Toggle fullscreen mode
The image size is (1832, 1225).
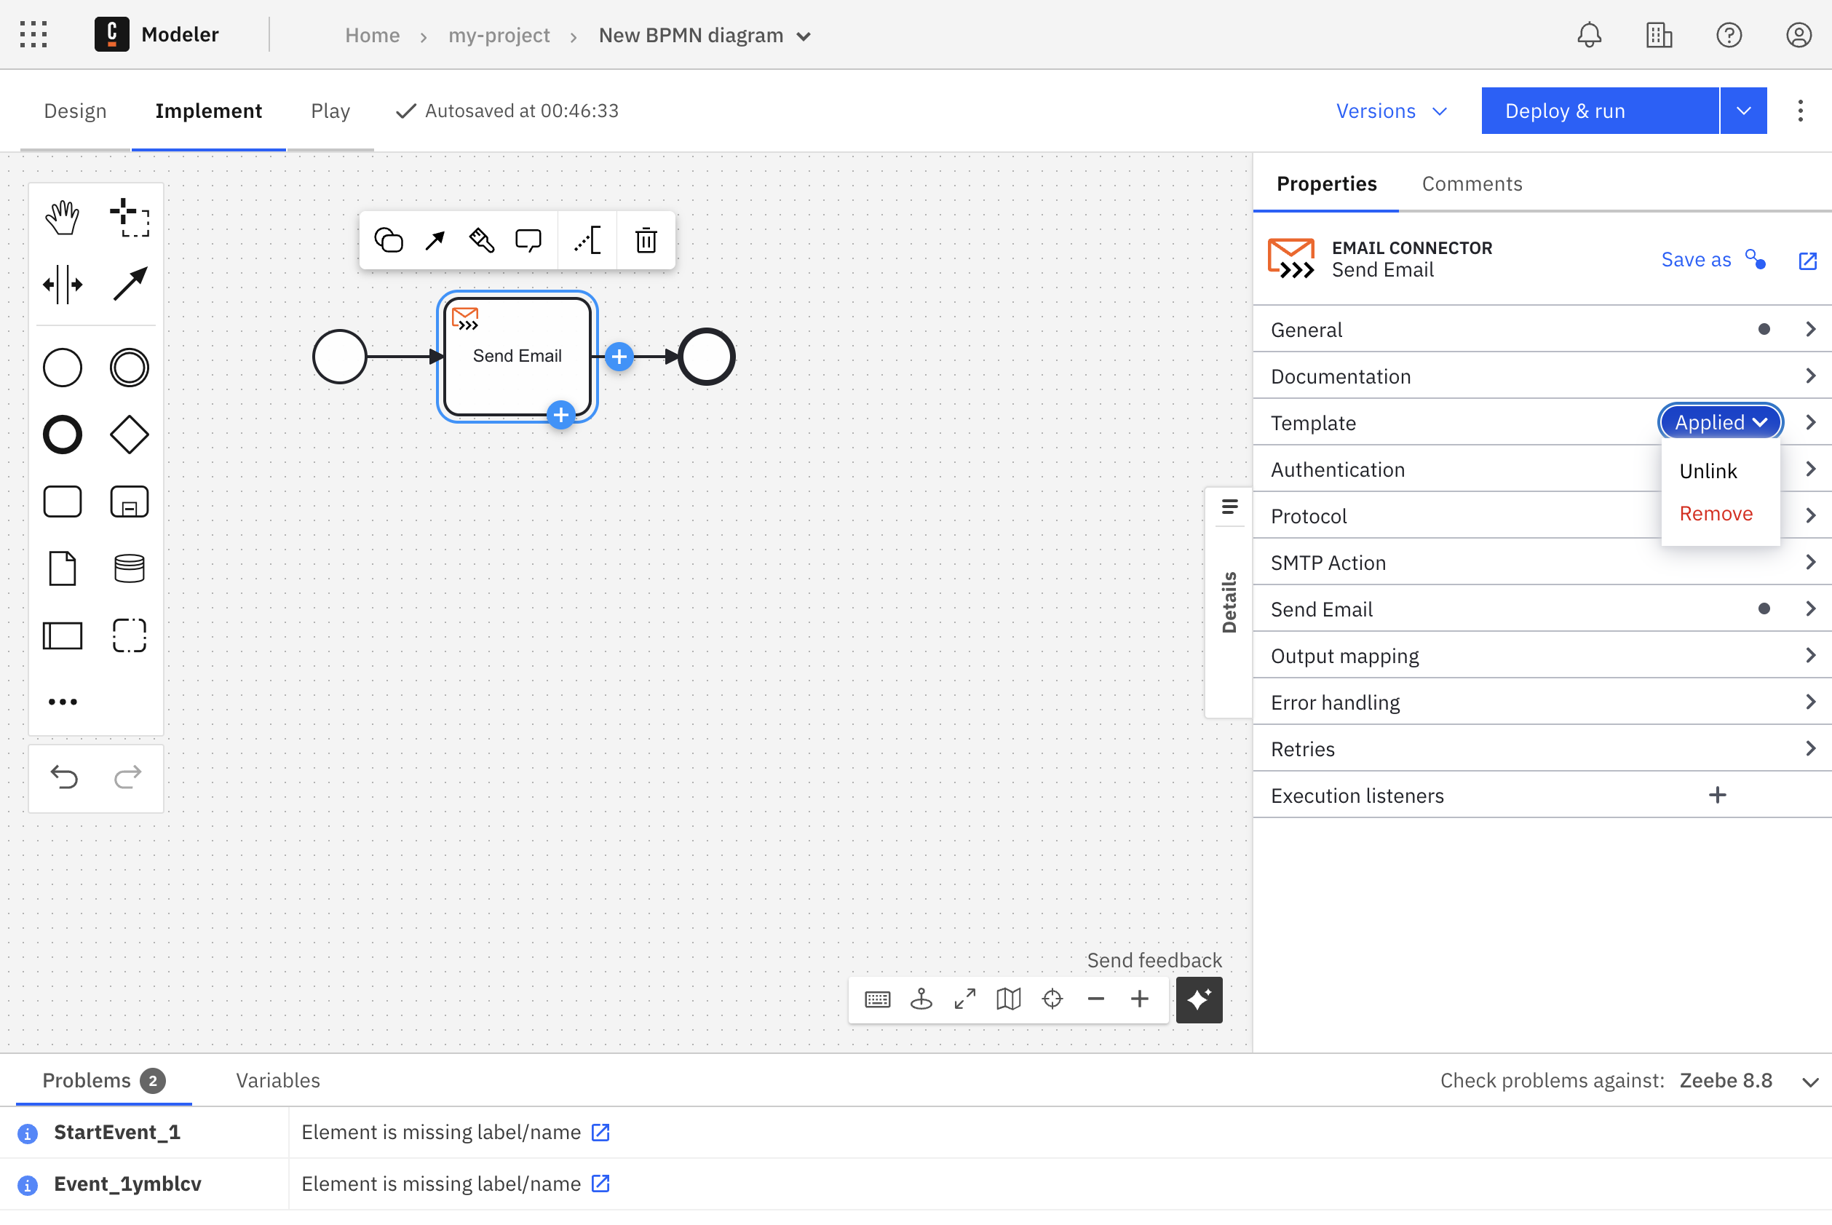point(965,999)
